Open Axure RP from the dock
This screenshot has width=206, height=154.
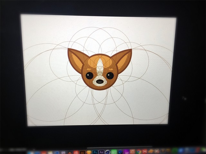(x=126, y=152)
